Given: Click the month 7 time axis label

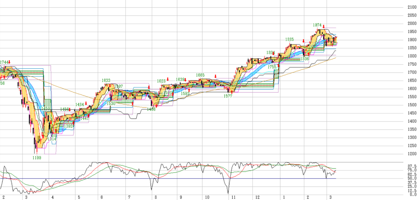Looking at the screenshot, I should click(x=129, y=197).
